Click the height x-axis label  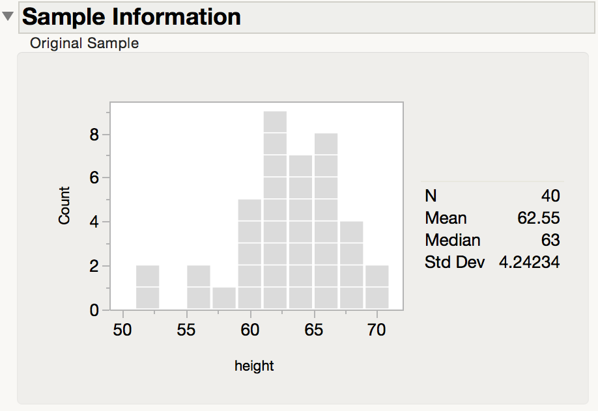pos(254,366)
